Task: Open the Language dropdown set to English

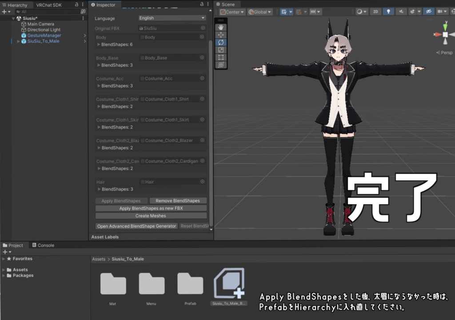Action: click(x=172, y=18)
